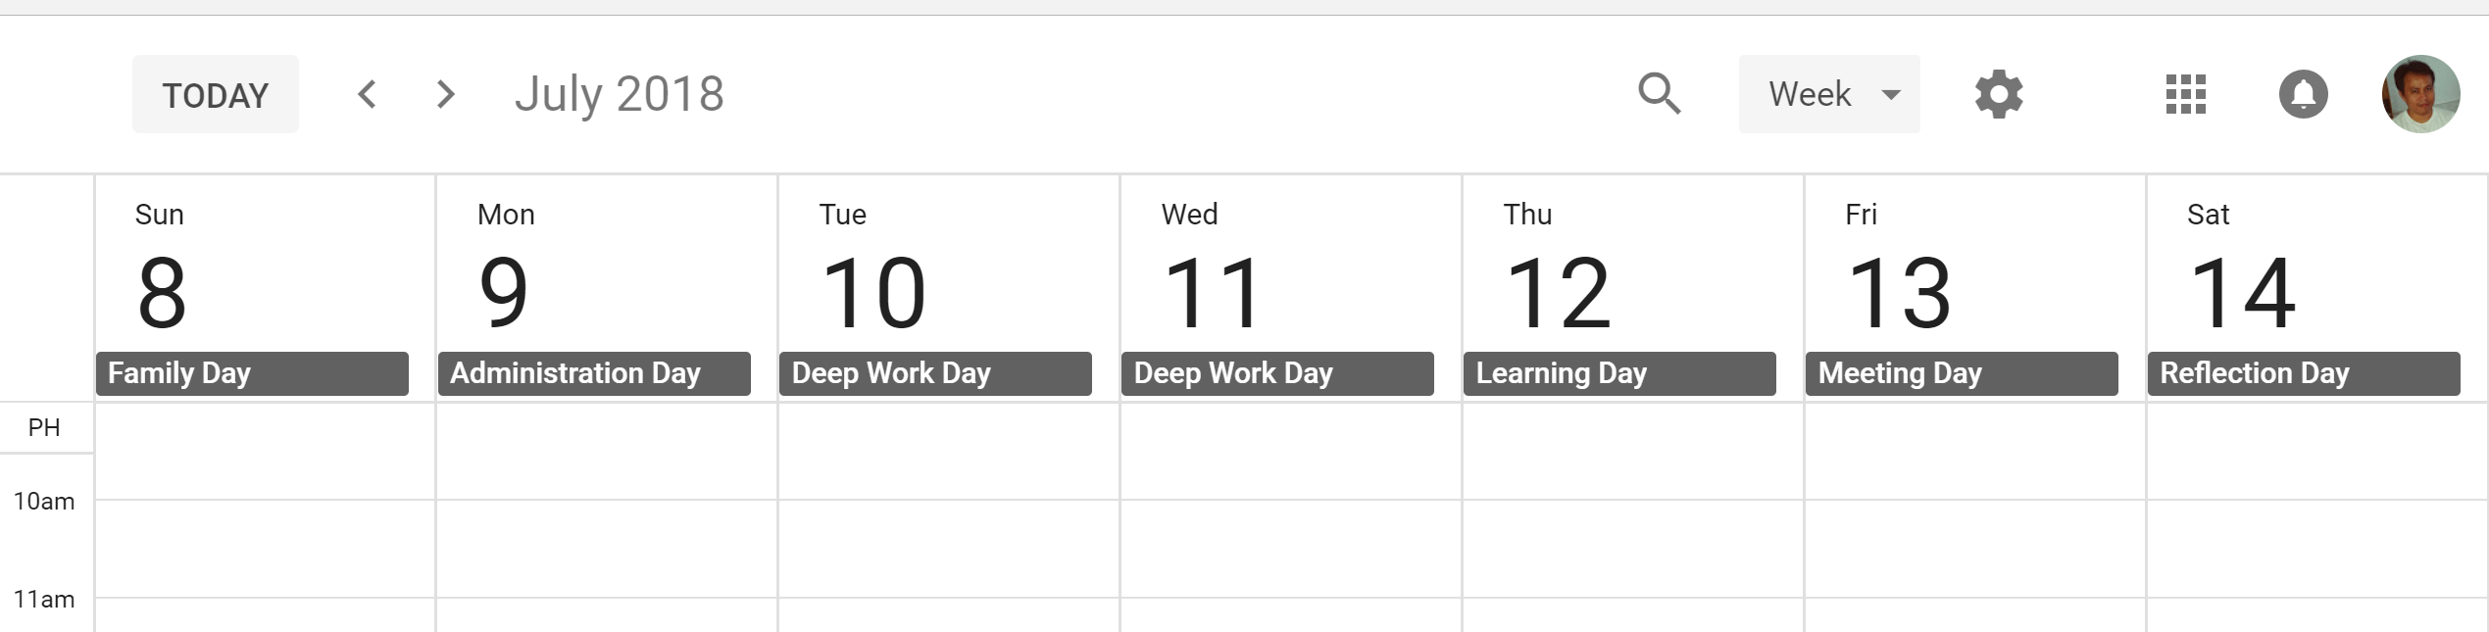2489x632 pixels.
Task: Click the previous week arrow
Action: pos(367,94)
